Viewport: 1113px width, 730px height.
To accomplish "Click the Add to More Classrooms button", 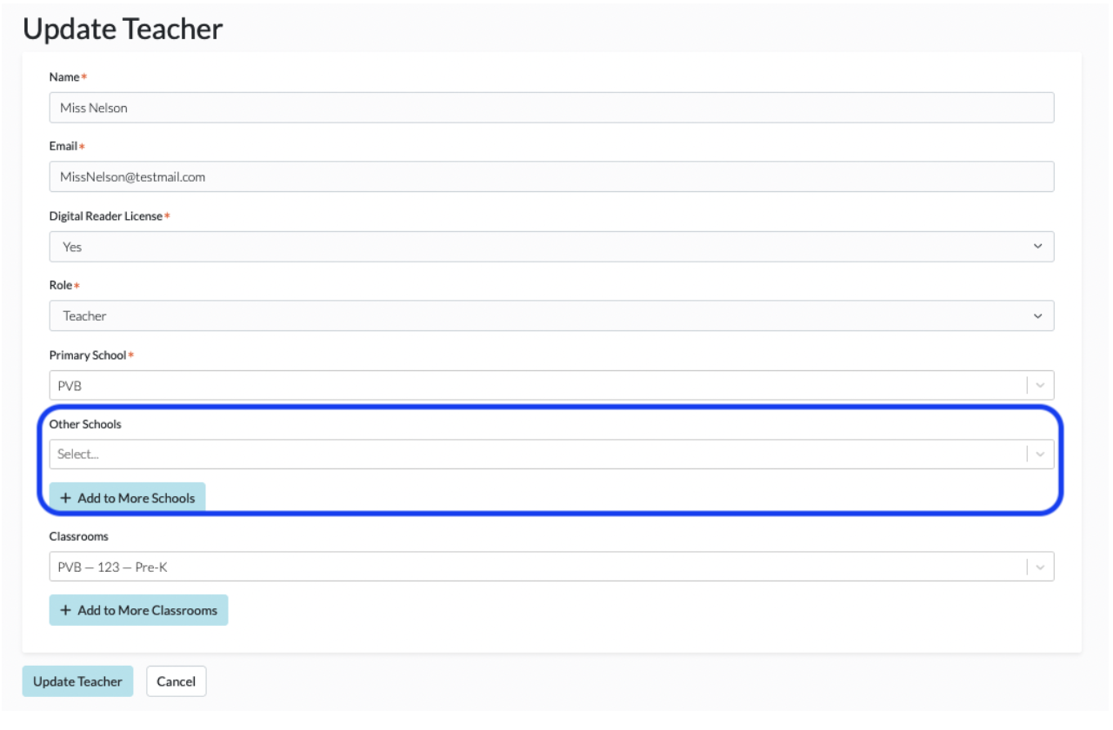I will coord(138,610).
